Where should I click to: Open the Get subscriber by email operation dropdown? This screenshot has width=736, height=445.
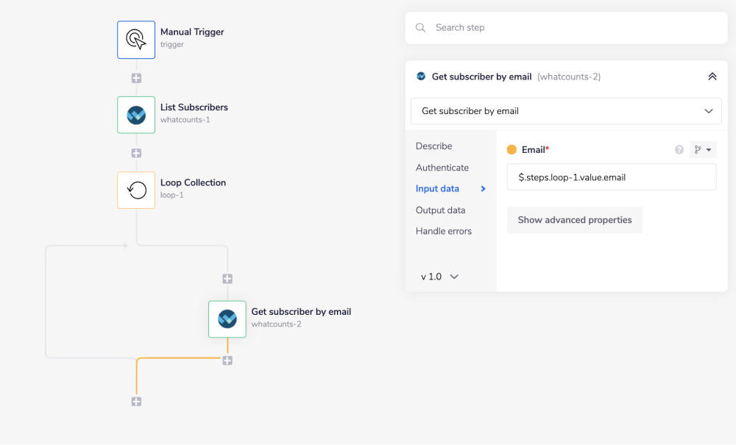click(566, 111)
